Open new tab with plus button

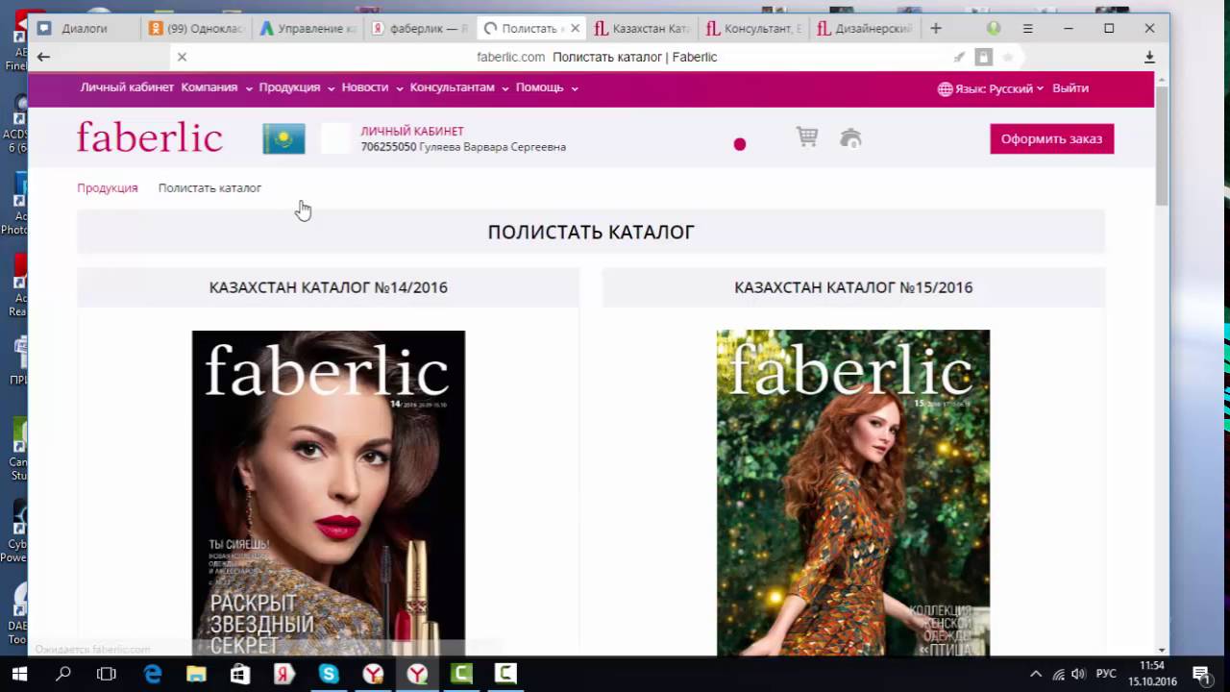click(x=936, y=29)
